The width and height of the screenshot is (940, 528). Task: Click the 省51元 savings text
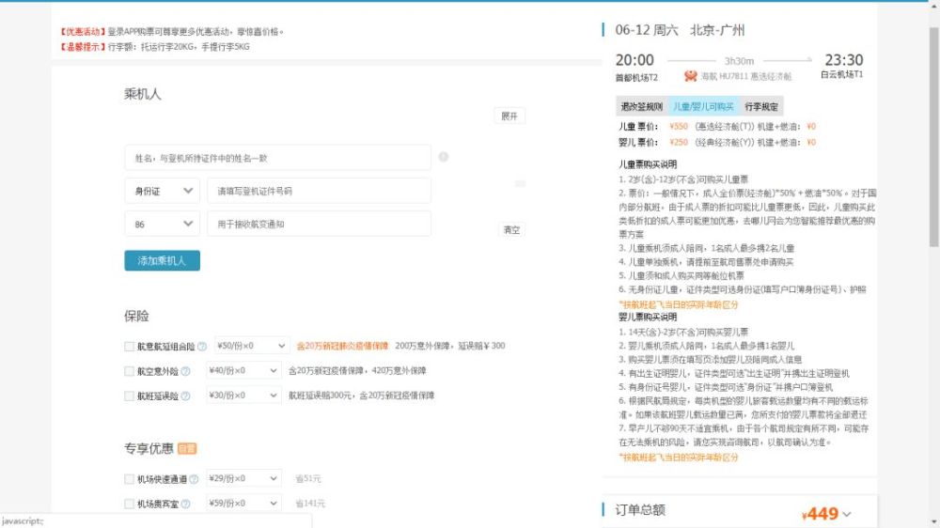coord(308,479)
